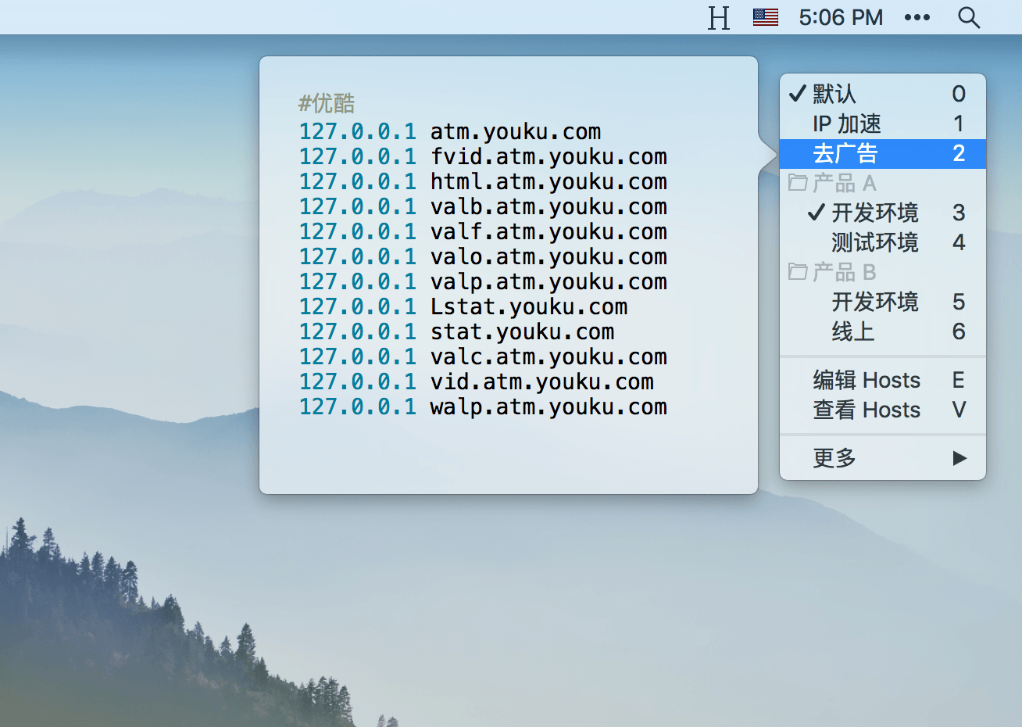This screenshot has height=727, width=1022.
Task: Click the vid.atm.youku.com entry
Action: pyautogui.click(x=477, y=381)
